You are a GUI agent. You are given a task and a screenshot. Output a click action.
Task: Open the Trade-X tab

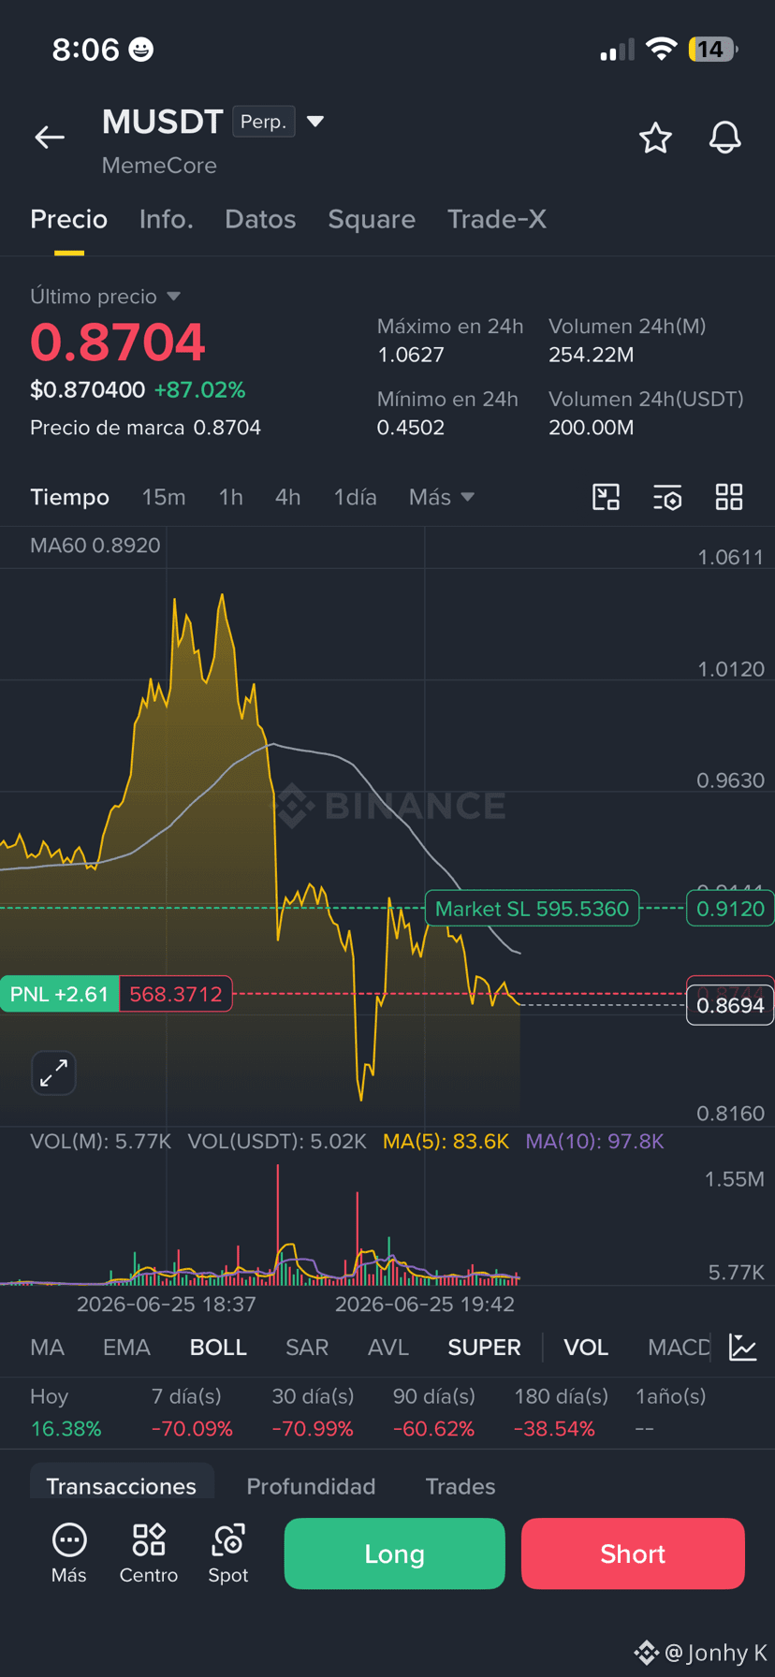click(x=497, y=219)
